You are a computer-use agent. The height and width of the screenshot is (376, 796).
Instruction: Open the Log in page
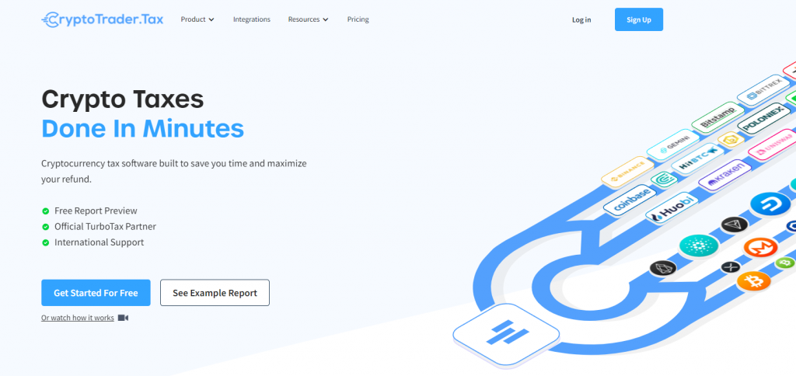[581, 19]
